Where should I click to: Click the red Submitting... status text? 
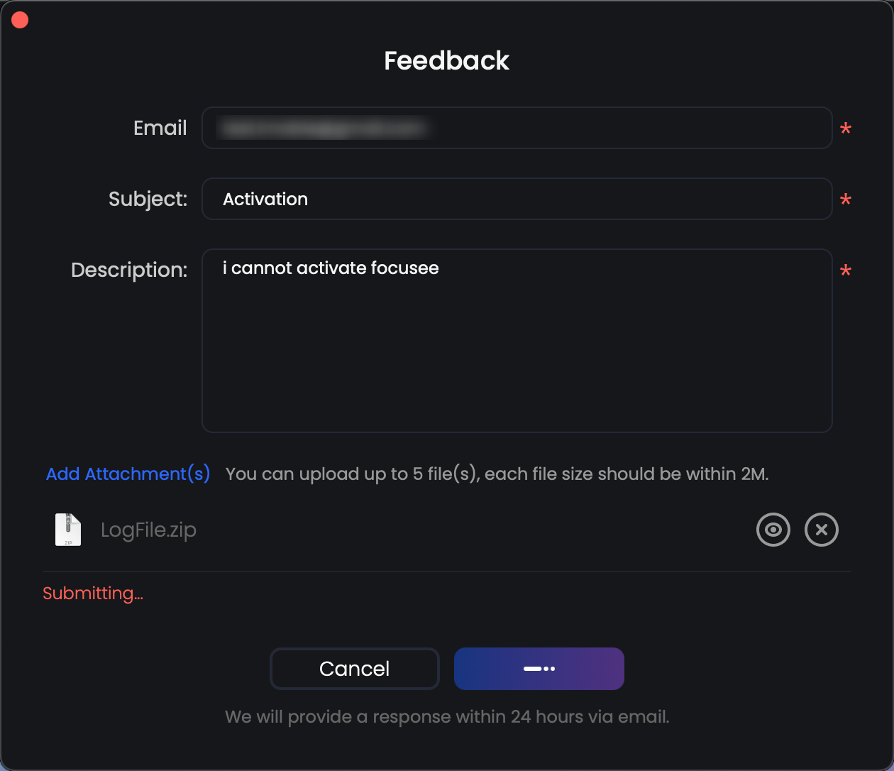[x=93, y=594]
